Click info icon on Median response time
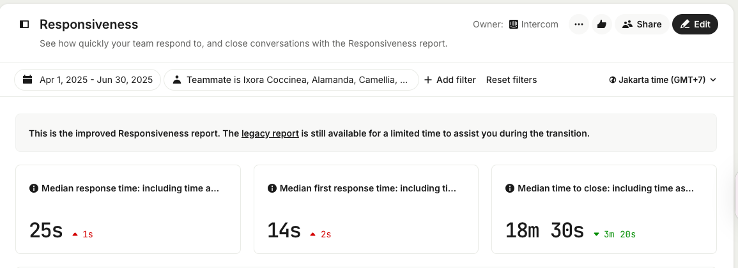738x268 pixels. (x=34, y=188)
